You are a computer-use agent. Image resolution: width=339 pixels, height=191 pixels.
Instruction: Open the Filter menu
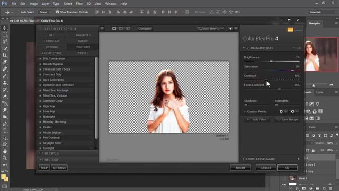79,4
